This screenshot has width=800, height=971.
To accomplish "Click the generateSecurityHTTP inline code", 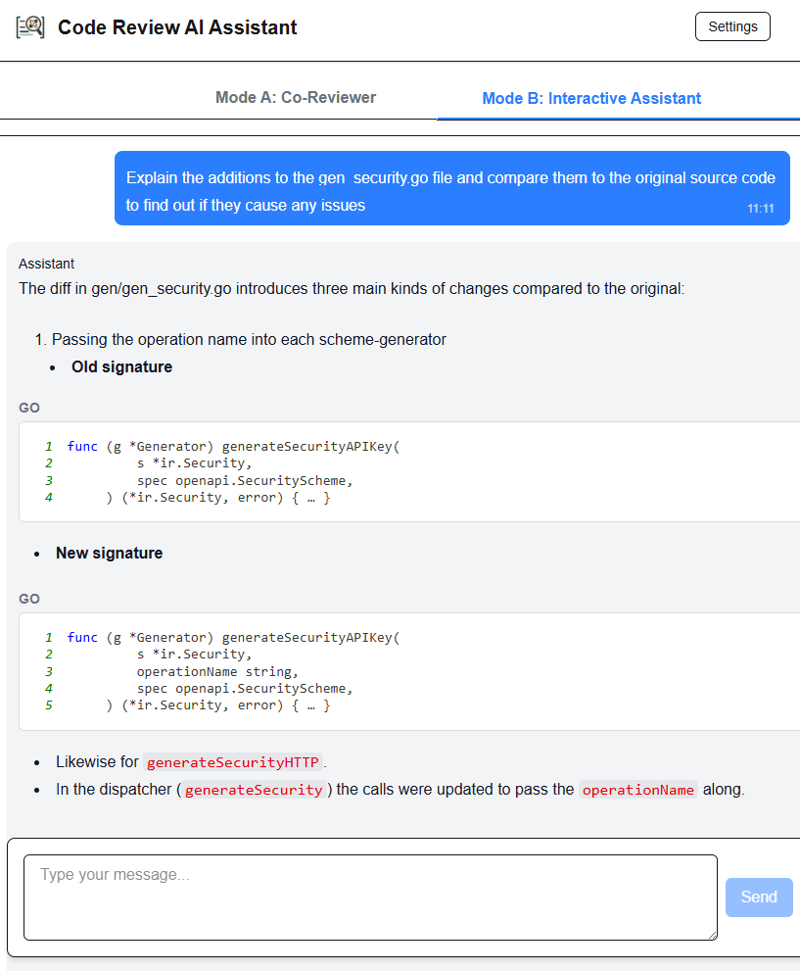I will pyautogui.click(x=233, y=762).
